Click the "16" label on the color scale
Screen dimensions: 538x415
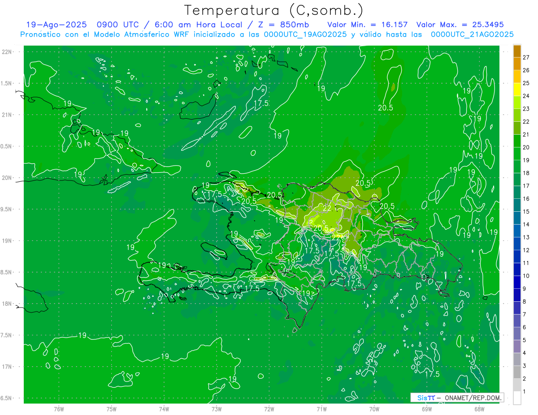(526, 199)
